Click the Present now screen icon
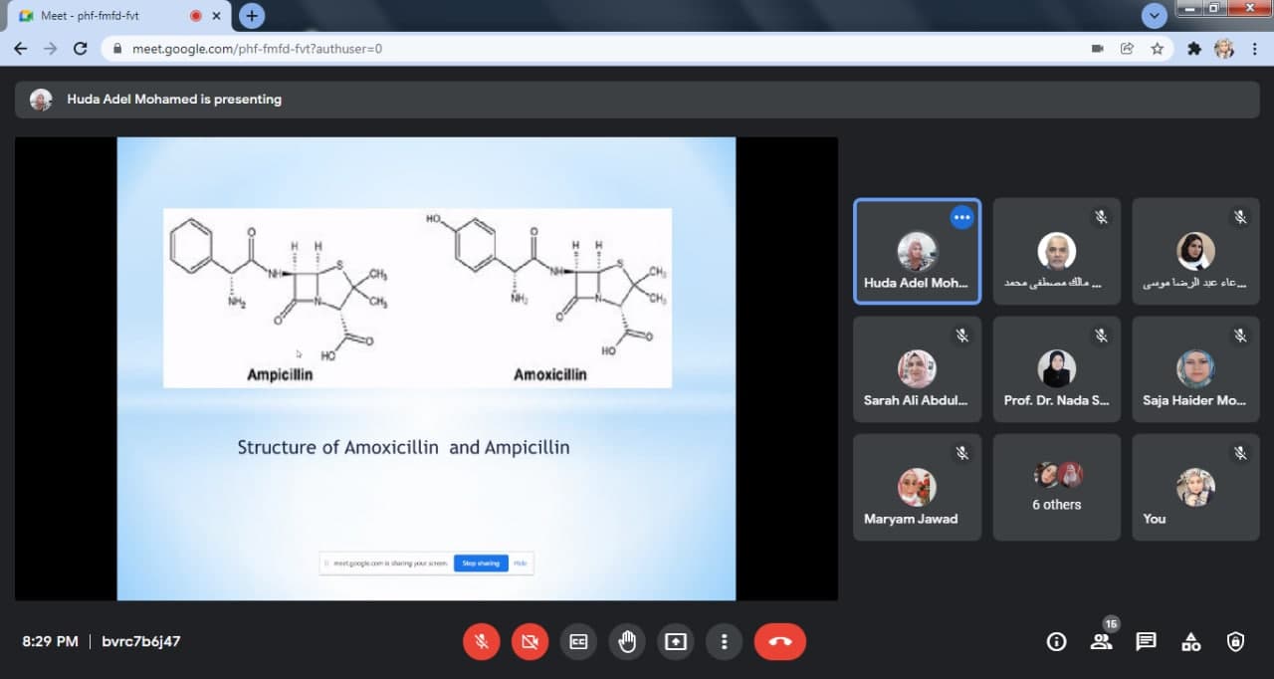 pyautogui.click(x=676, y=642)
